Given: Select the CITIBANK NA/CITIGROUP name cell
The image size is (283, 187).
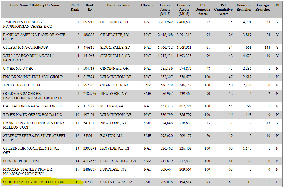Looking at the screenshot, I should pos(25,48).
